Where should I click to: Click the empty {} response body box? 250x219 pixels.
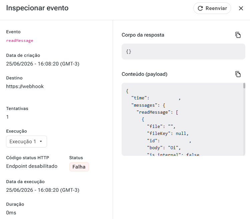(183, 52)
